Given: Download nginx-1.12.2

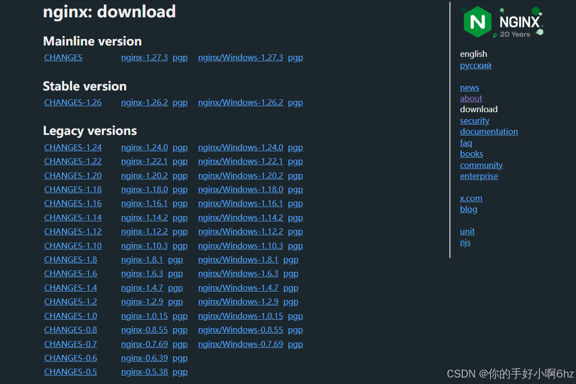Looking at the screenshot, I should point(144,232).
